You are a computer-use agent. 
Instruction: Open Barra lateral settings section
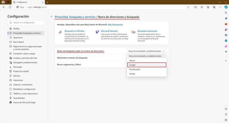click(26, 42)
